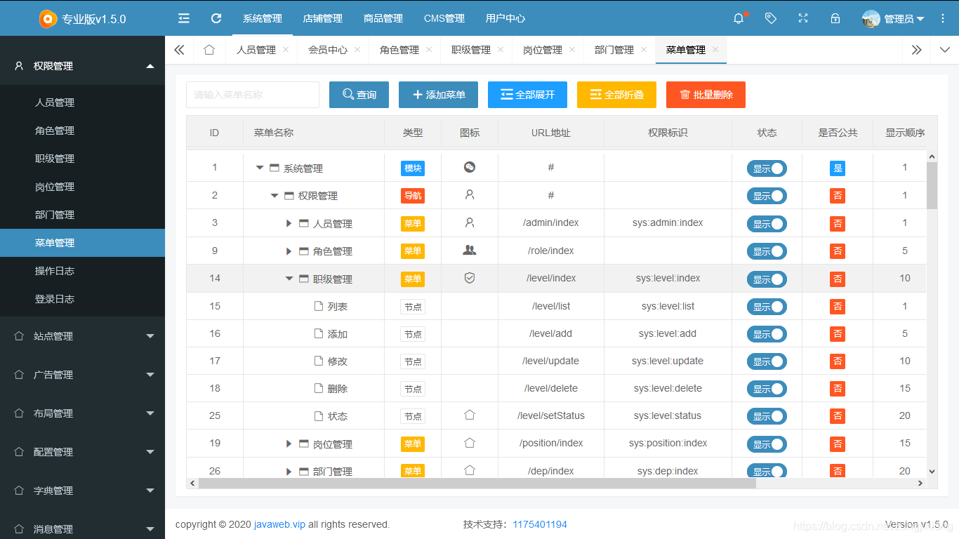959x539 pixels.
Task: Switch to the 会员中心 tab
Action: pyautogui.click(x=328, y=50)
